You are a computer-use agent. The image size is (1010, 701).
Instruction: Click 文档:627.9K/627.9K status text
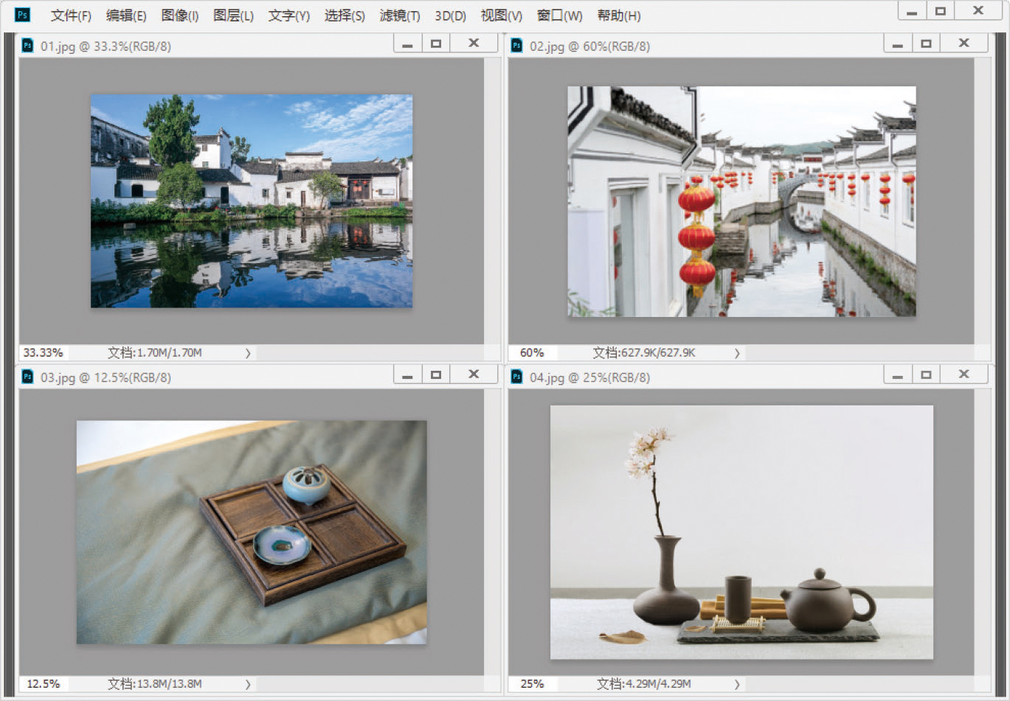click(644, 352)
